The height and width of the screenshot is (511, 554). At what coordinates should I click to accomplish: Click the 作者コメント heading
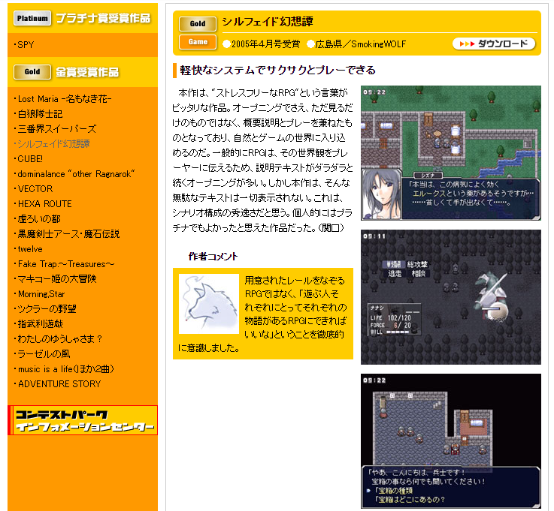coord(213,257)
